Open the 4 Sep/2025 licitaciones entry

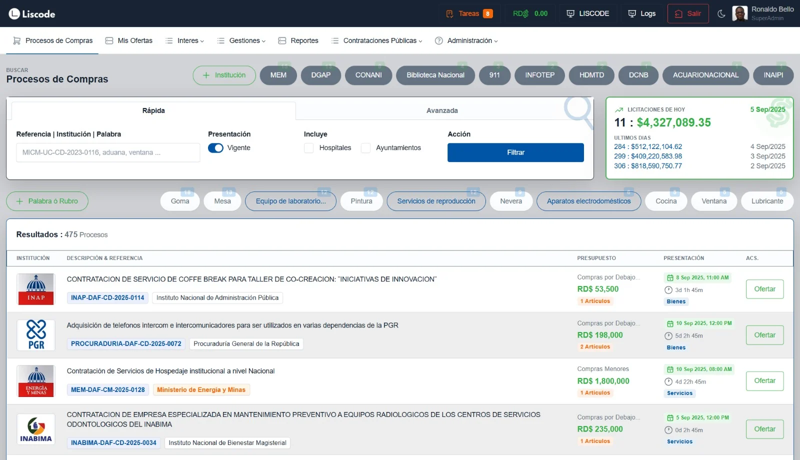click(700, 146)
